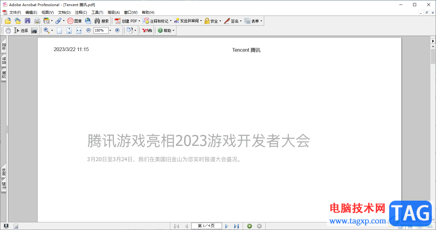Click the green previous view arrow
Screen dimensions: 436x230
249,226
